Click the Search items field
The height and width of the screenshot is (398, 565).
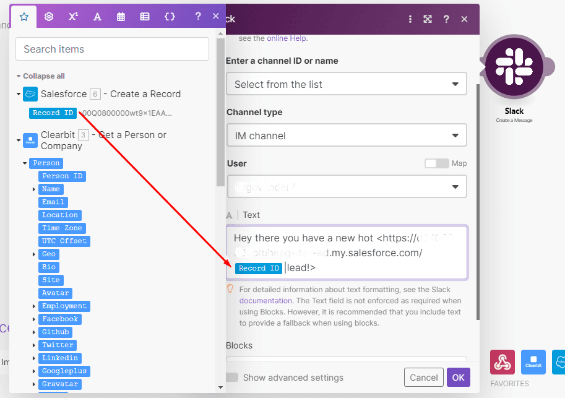tap(112, 49)
